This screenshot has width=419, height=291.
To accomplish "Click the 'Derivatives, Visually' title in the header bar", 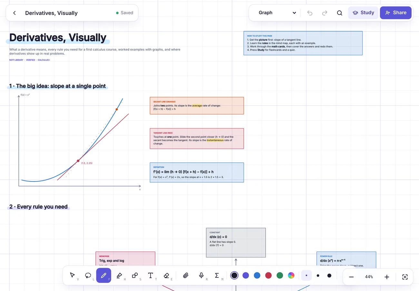I will point(51,13).
